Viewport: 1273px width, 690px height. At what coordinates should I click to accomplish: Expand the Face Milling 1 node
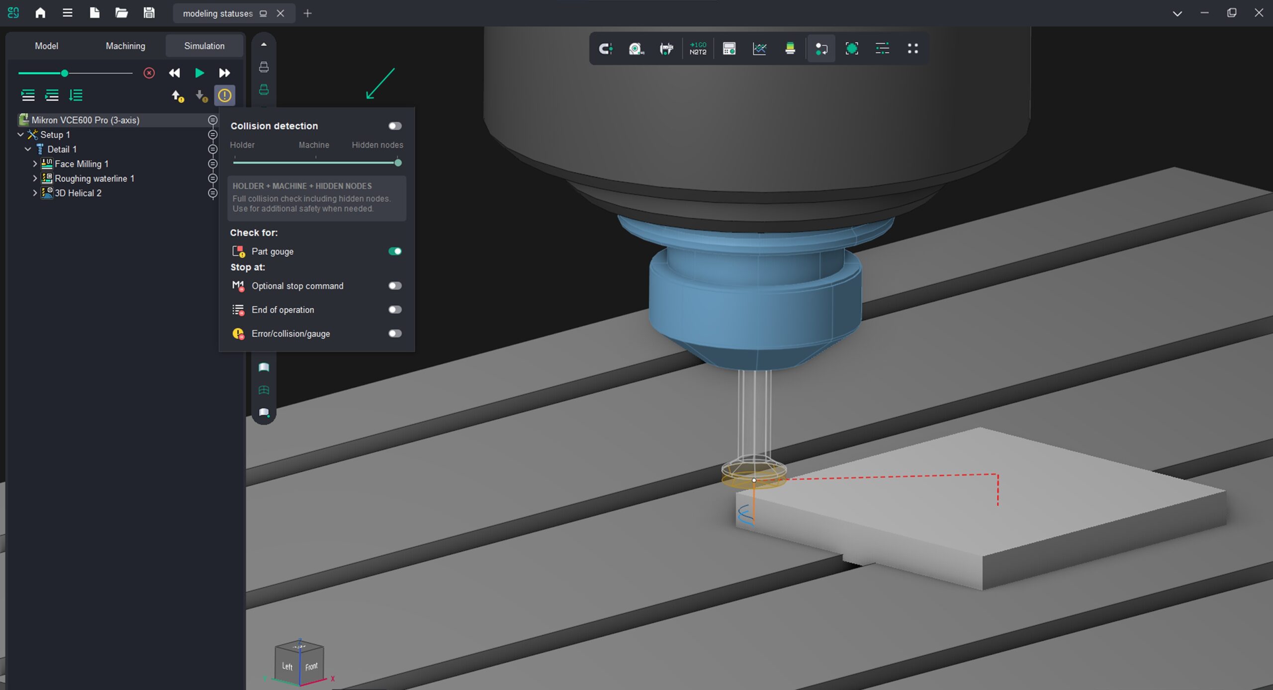coord(35,164)
